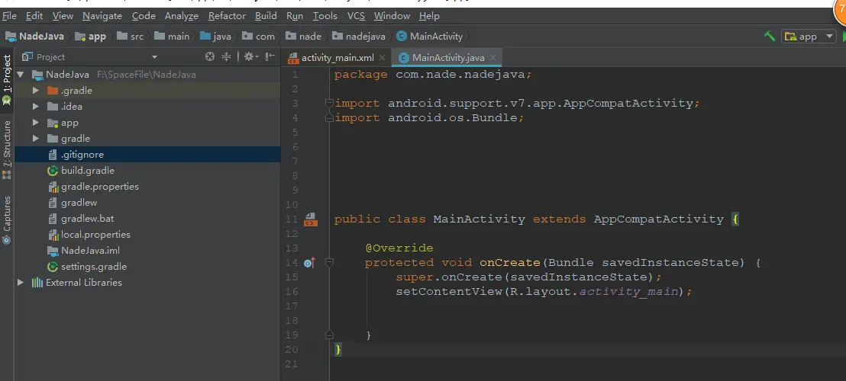Click the nade breadcrumb in navigation bar
Screen dimensions: 846x381
[x=304, y=37]
